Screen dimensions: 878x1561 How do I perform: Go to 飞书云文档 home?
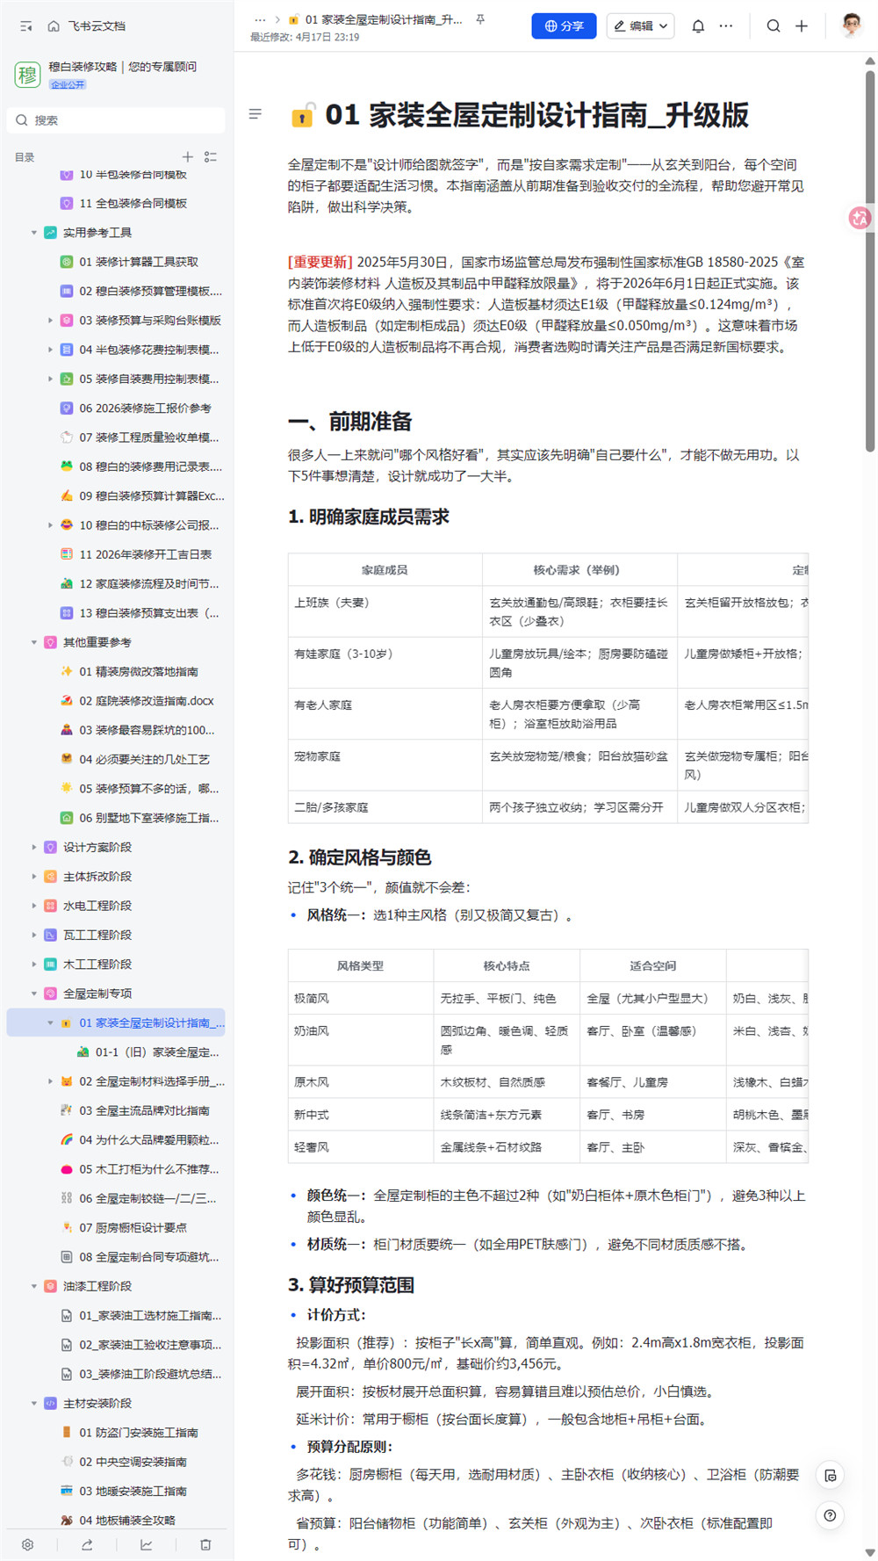(86, 26)
